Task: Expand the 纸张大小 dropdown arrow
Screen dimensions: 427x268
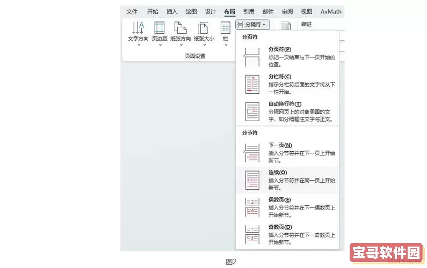Action: click(x=204, y=45)
